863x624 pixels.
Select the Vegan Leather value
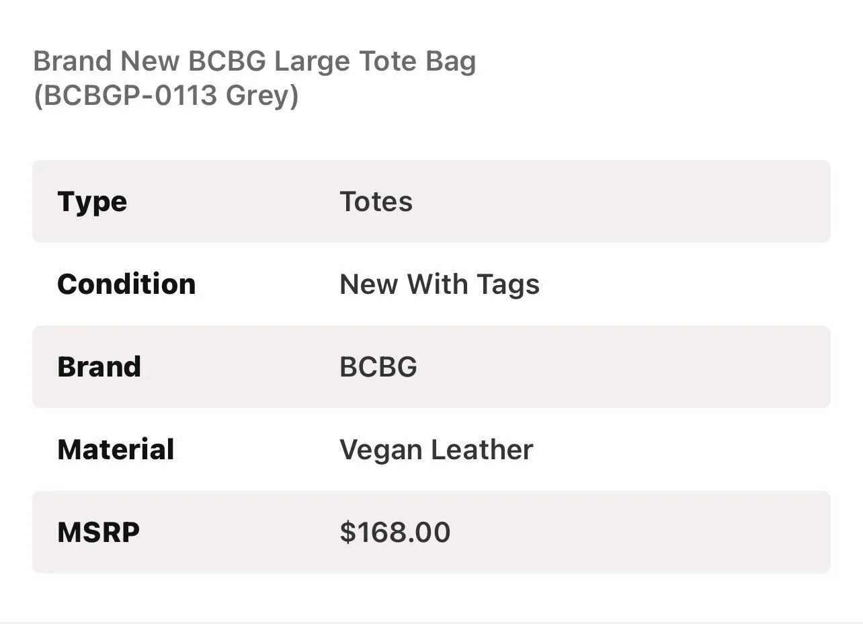(436, 450)
